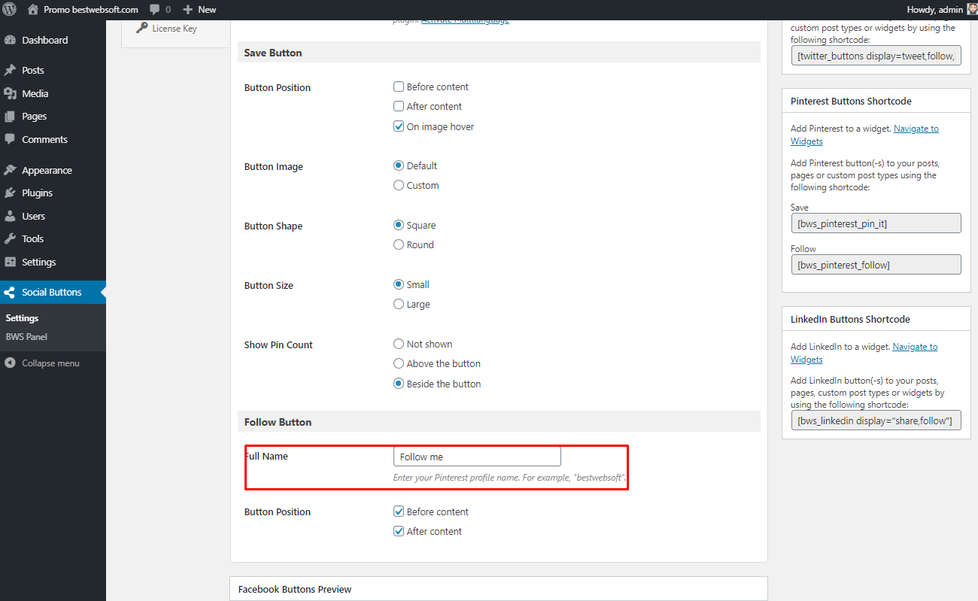
Task: Click the admin avatar in top right
Action: click(971, 10)
